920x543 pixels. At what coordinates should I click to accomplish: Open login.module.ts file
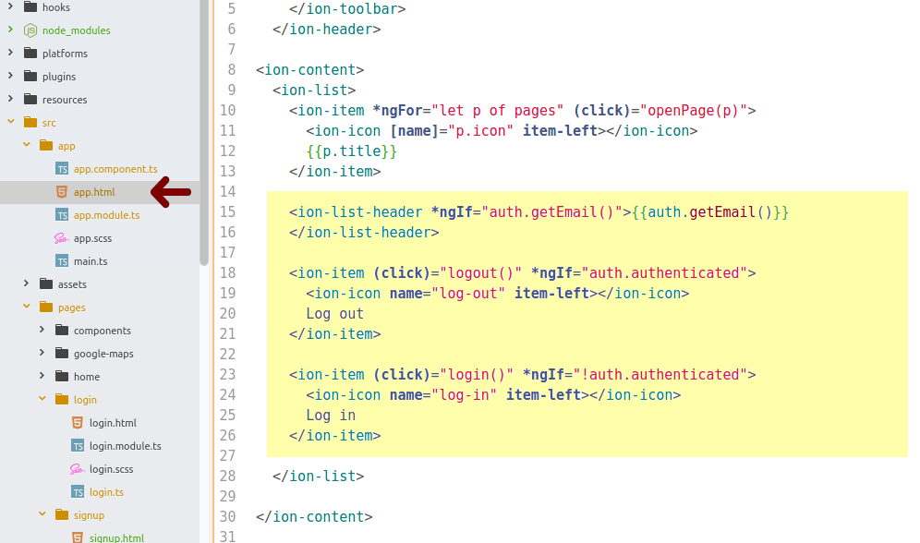pos(125,446)
